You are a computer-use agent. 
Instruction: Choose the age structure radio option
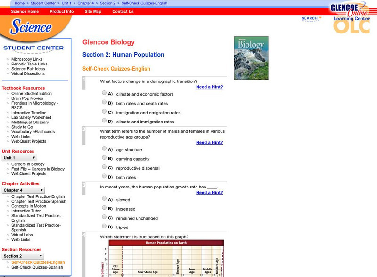[104, 148]
